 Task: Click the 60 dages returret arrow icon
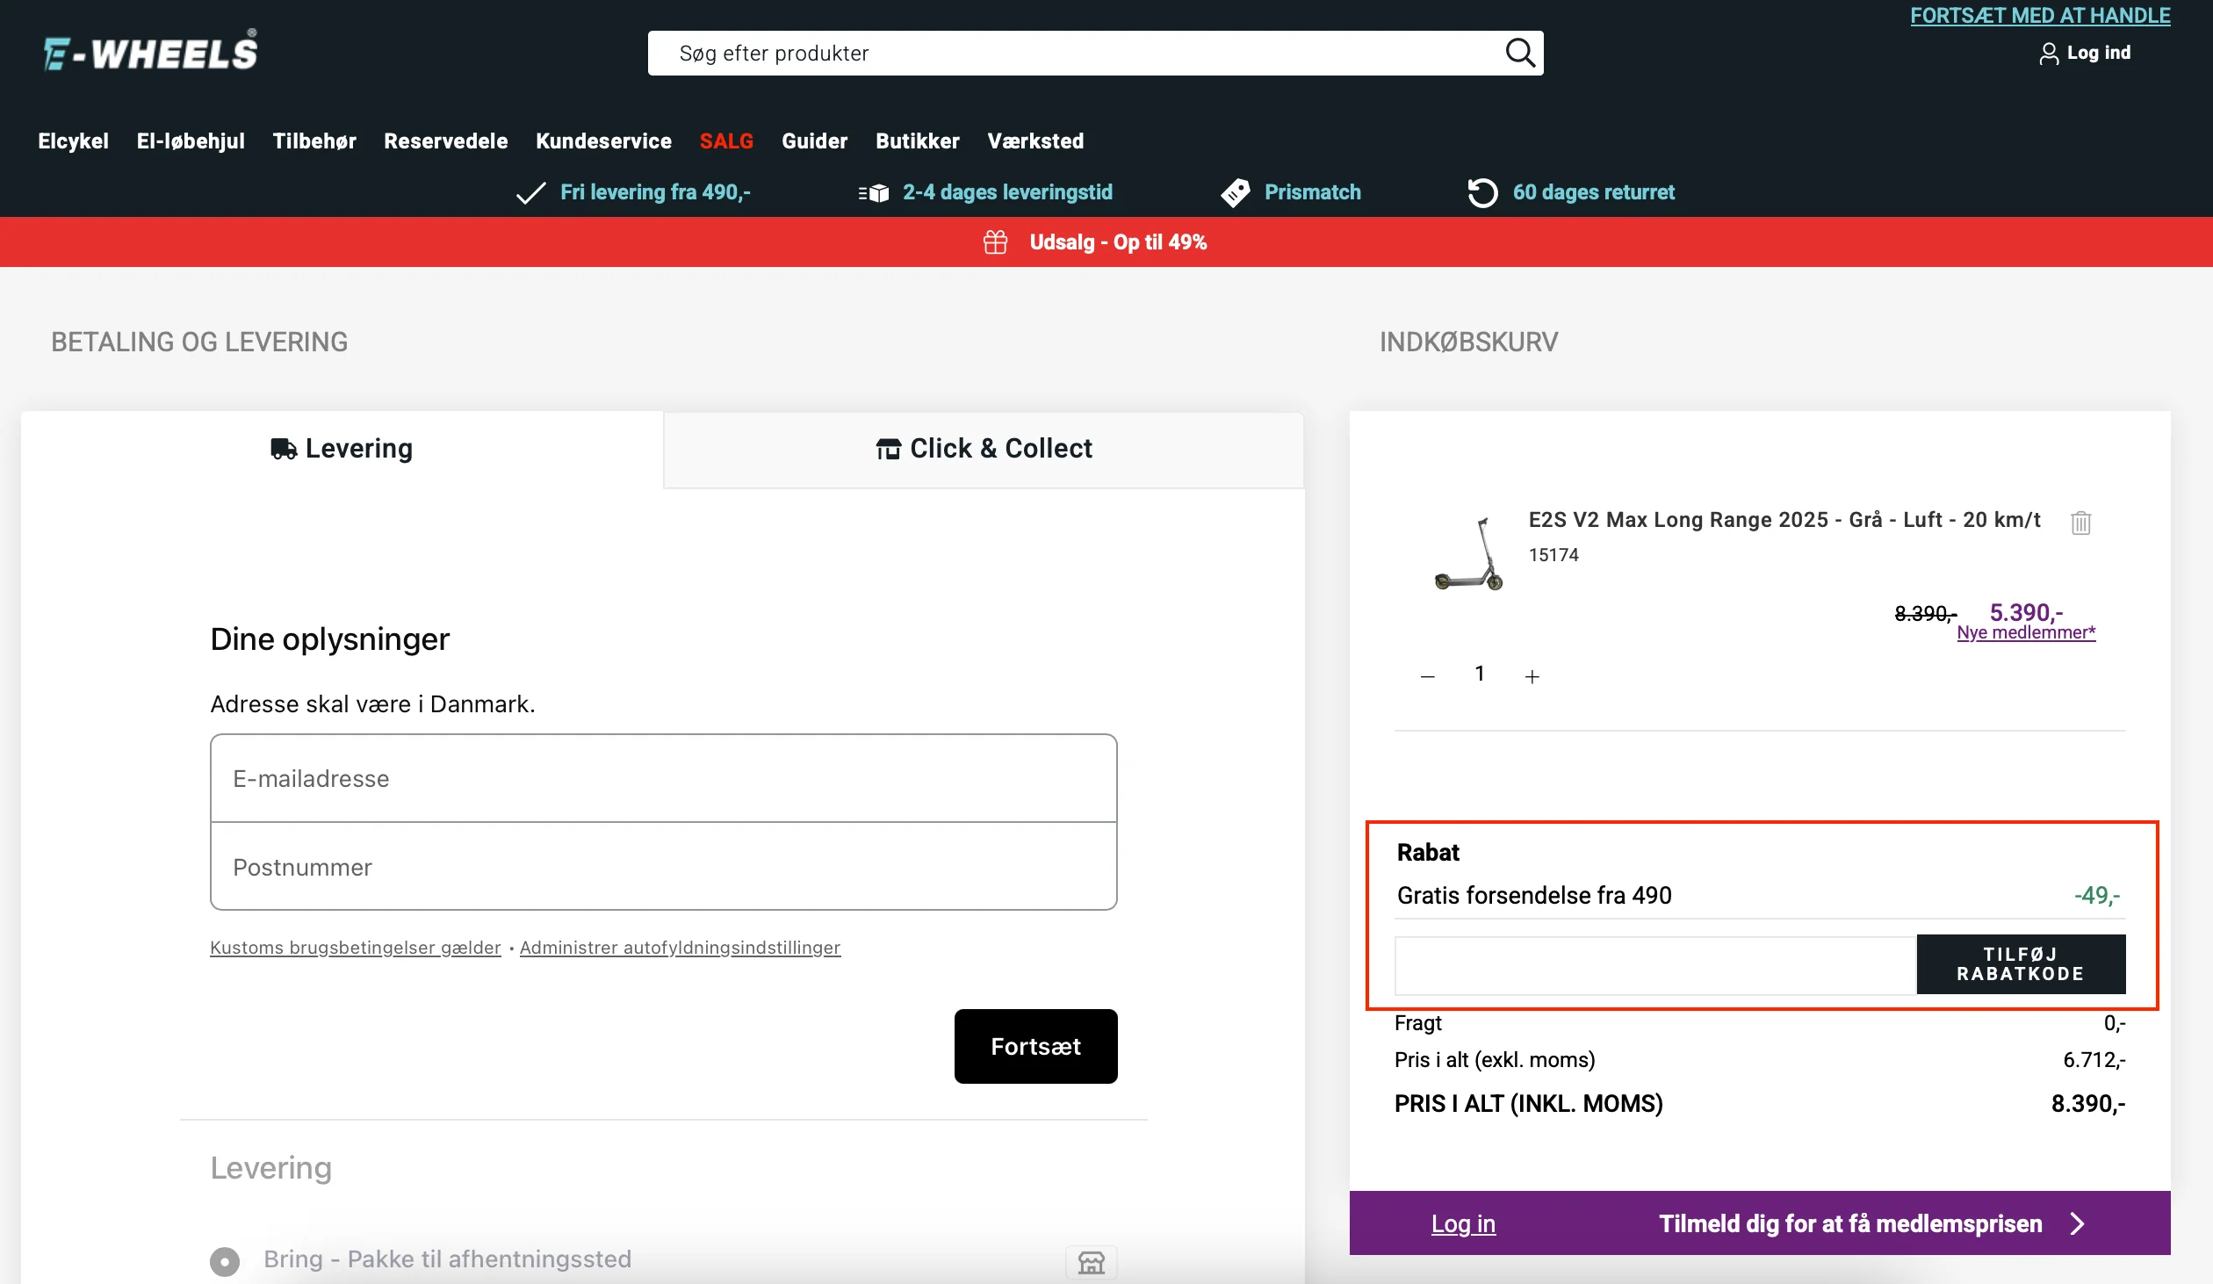pos(1482,192)
